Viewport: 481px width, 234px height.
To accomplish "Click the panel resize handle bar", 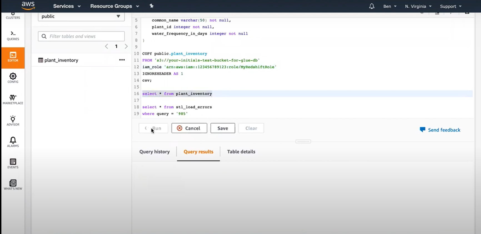I will [x=303, y=142].
